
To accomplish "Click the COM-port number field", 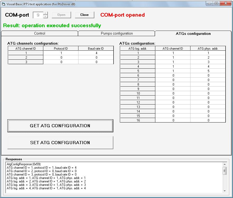I will point(38,15).
